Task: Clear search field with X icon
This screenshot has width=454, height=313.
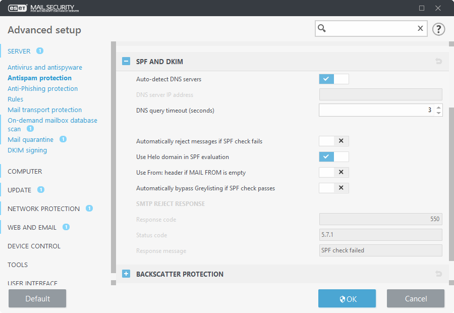Action: click(x=420, y=29)
